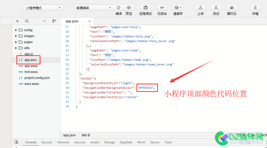Viewport: 267px width, 148px height.
Task: Expand the utils folder
Action: coord(16,48)
